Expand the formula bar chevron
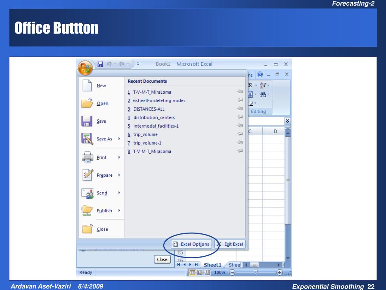 [x=287, y=121]
